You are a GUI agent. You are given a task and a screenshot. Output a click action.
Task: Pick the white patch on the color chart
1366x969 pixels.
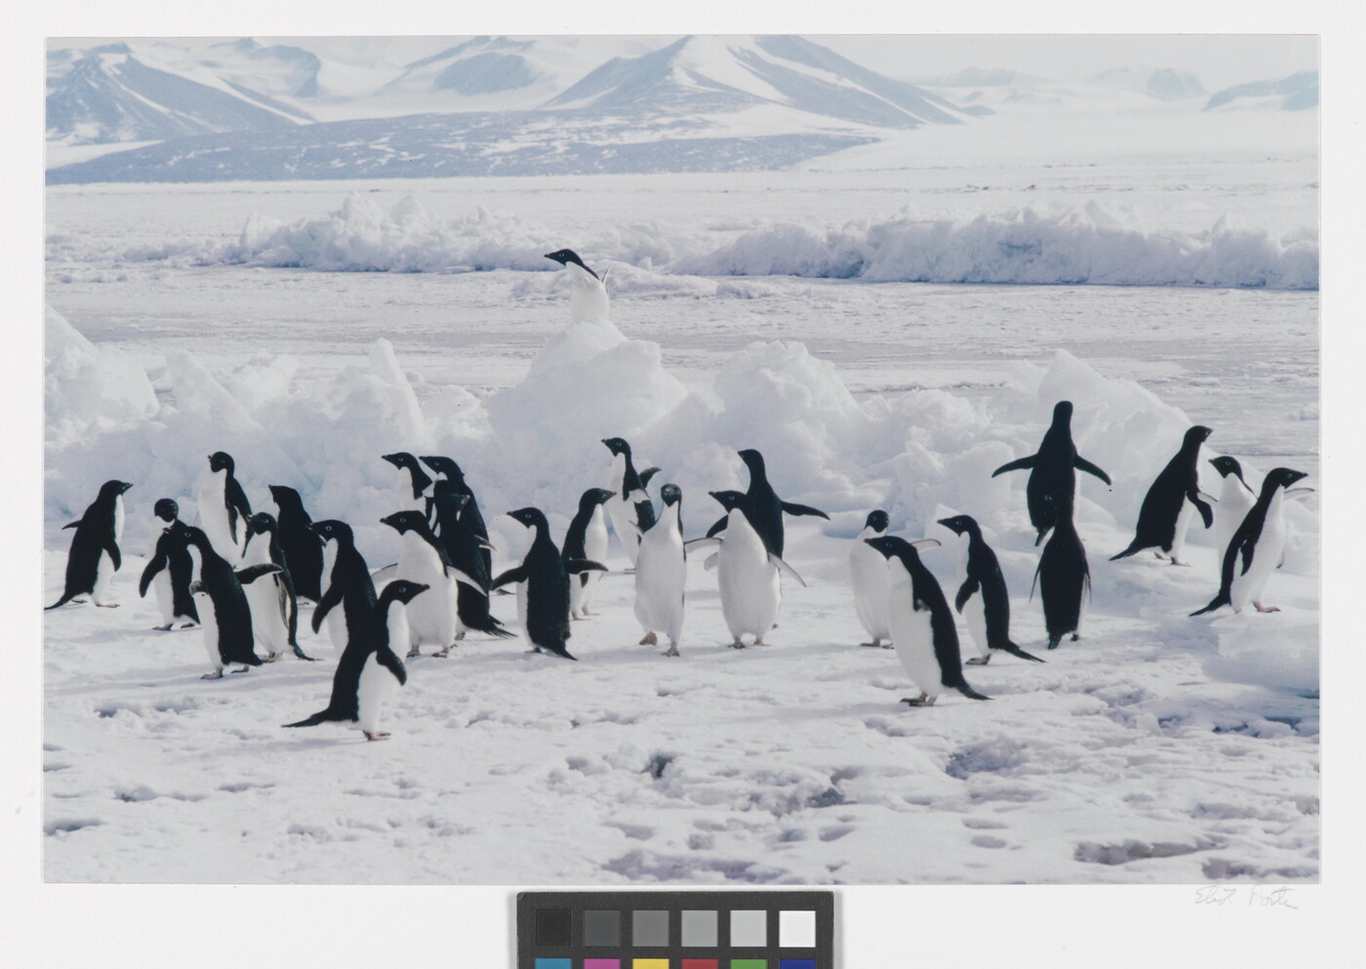pos(797,928)
